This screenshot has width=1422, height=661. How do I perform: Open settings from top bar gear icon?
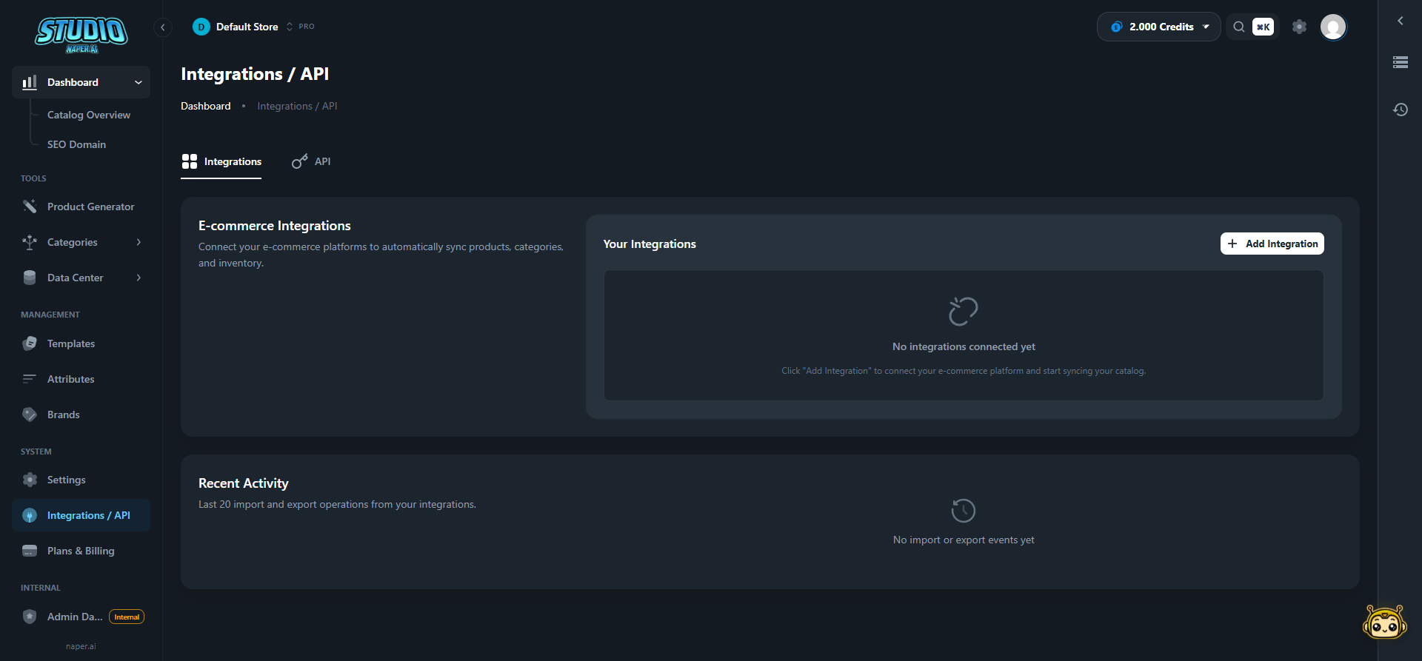1299,27
